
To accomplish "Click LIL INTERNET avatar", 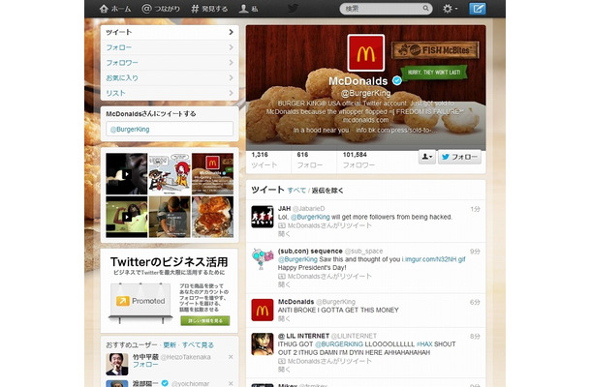I will 263,344.
